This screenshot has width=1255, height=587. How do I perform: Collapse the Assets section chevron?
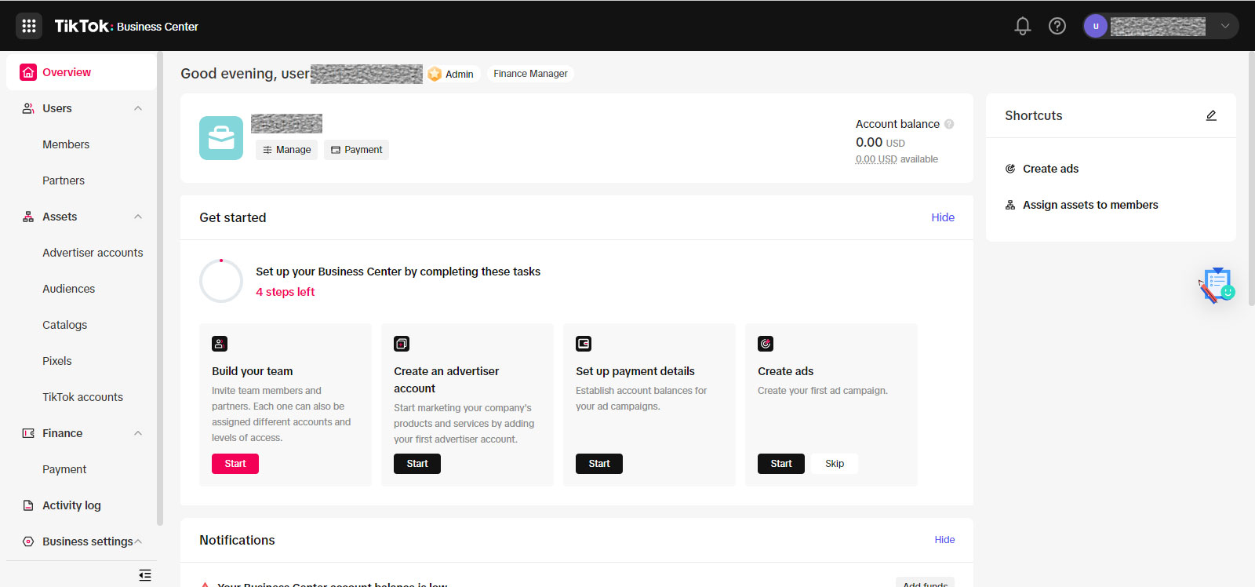coord(138,217)
